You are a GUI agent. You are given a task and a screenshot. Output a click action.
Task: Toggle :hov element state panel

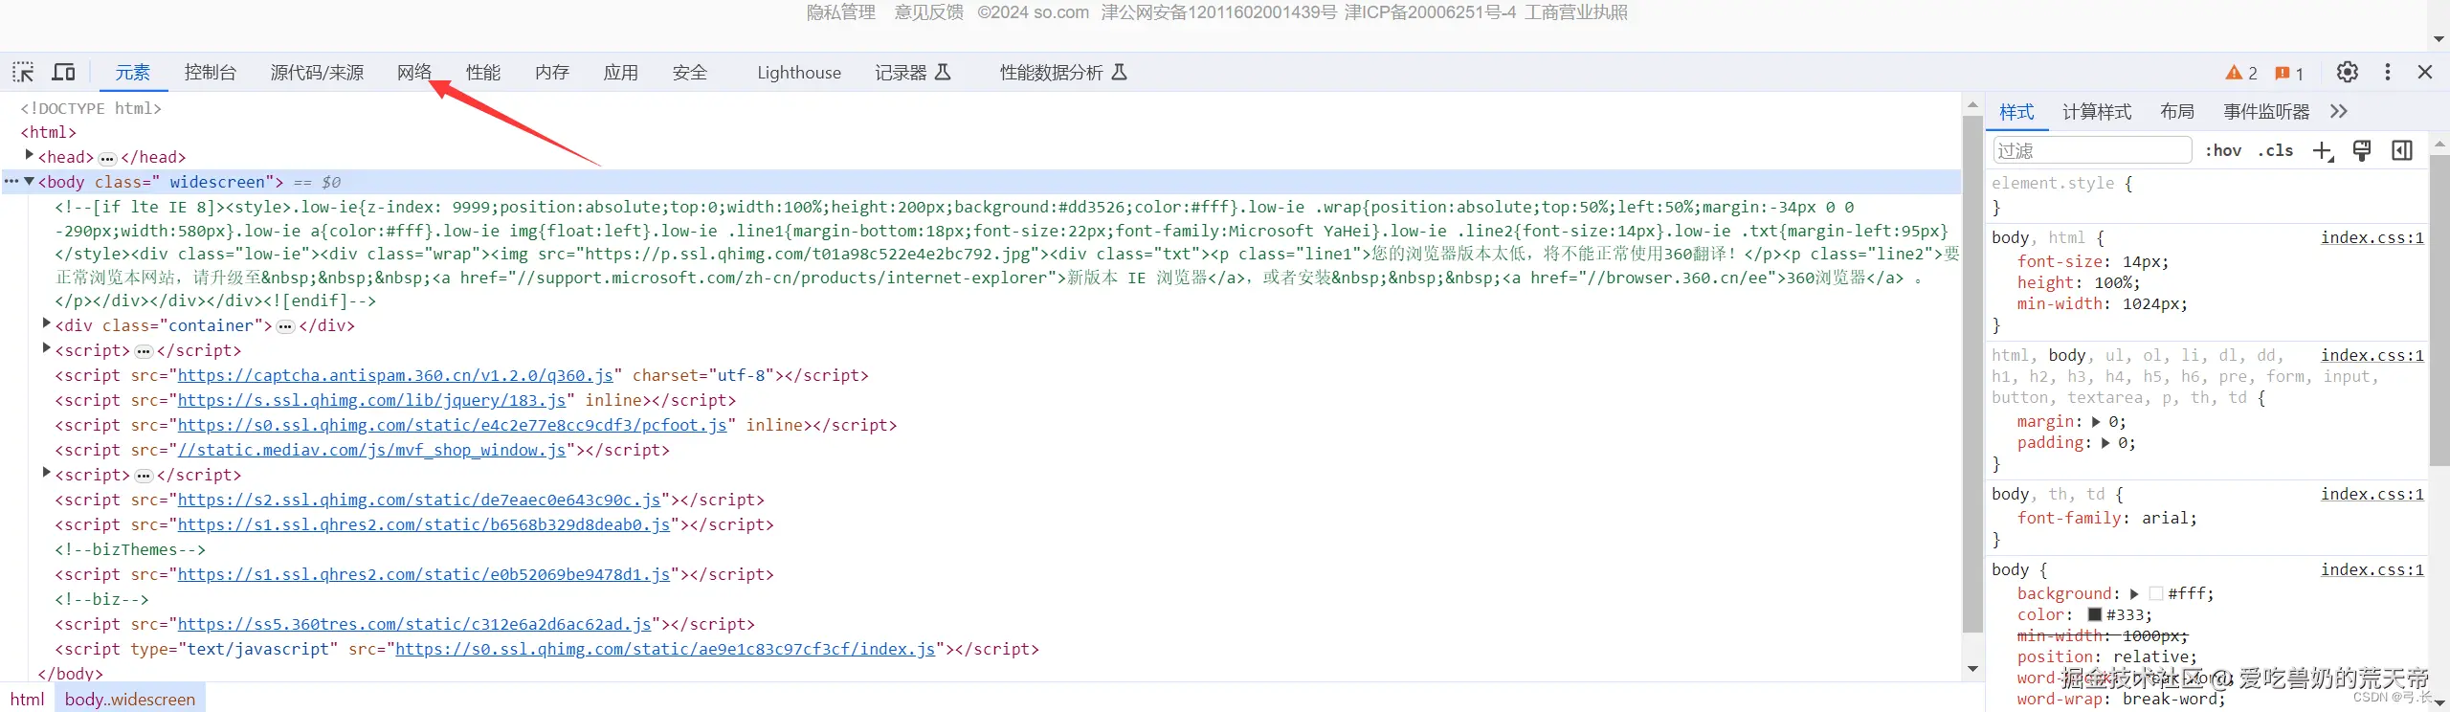pos(2223,150)
